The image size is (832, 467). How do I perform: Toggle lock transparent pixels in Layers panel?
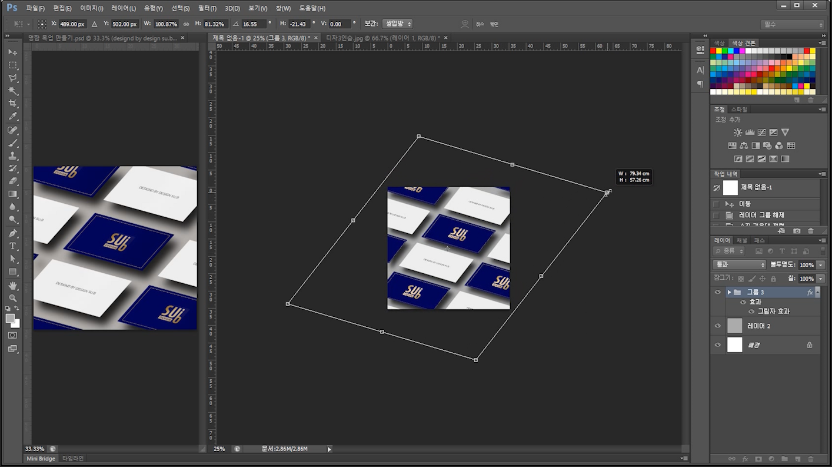point(741,279)
